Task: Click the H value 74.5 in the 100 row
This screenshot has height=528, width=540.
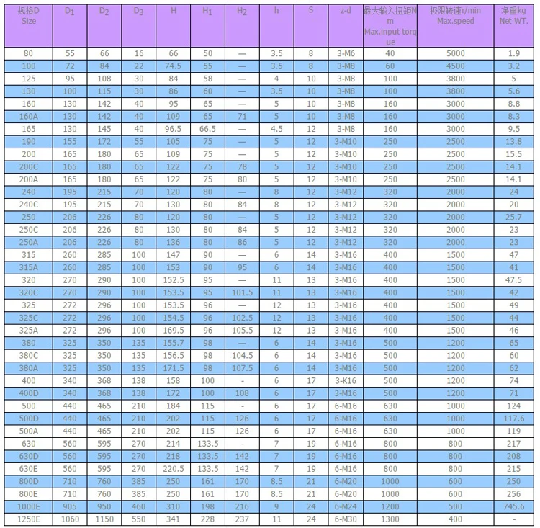Action: pyautogui.click(x=174, y=66)
